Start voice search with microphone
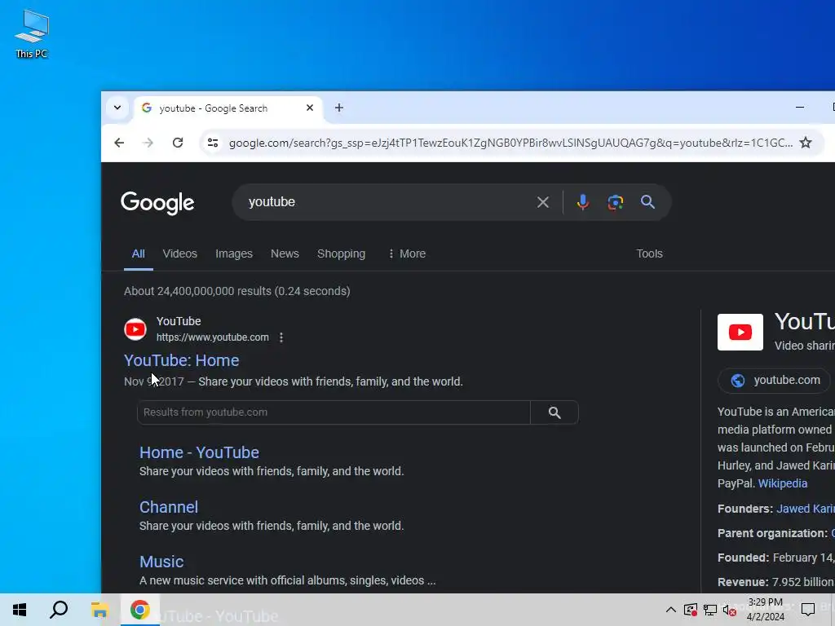Image resolution: width=835 pixels, height=626 pixels. pyautogui.click(x=582, y=202)
